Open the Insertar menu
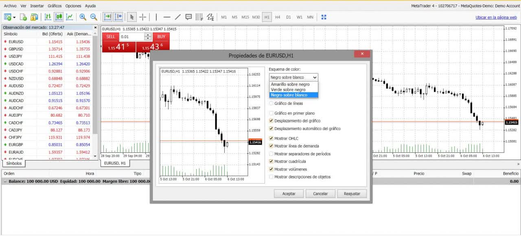 pyautogui.click(x=37, y=6)
